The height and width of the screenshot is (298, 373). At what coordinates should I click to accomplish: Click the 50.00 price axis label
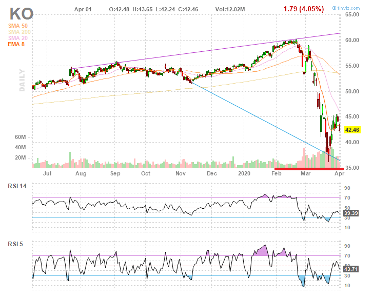pyautogui.click(x=352, y=91)
